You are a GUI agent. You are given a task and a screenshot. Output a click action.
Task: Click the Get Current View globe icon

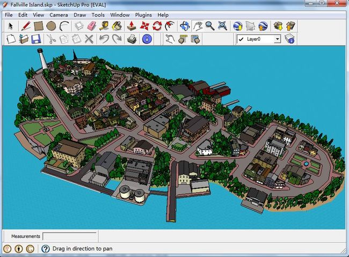(238, 26)
